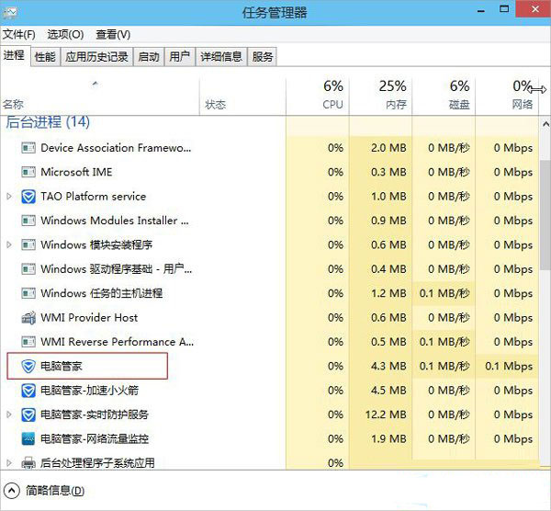Viewport: 551px width, 511px height.
Task: Click the 简略信息(D) link
Action: [x=55, y=491]
